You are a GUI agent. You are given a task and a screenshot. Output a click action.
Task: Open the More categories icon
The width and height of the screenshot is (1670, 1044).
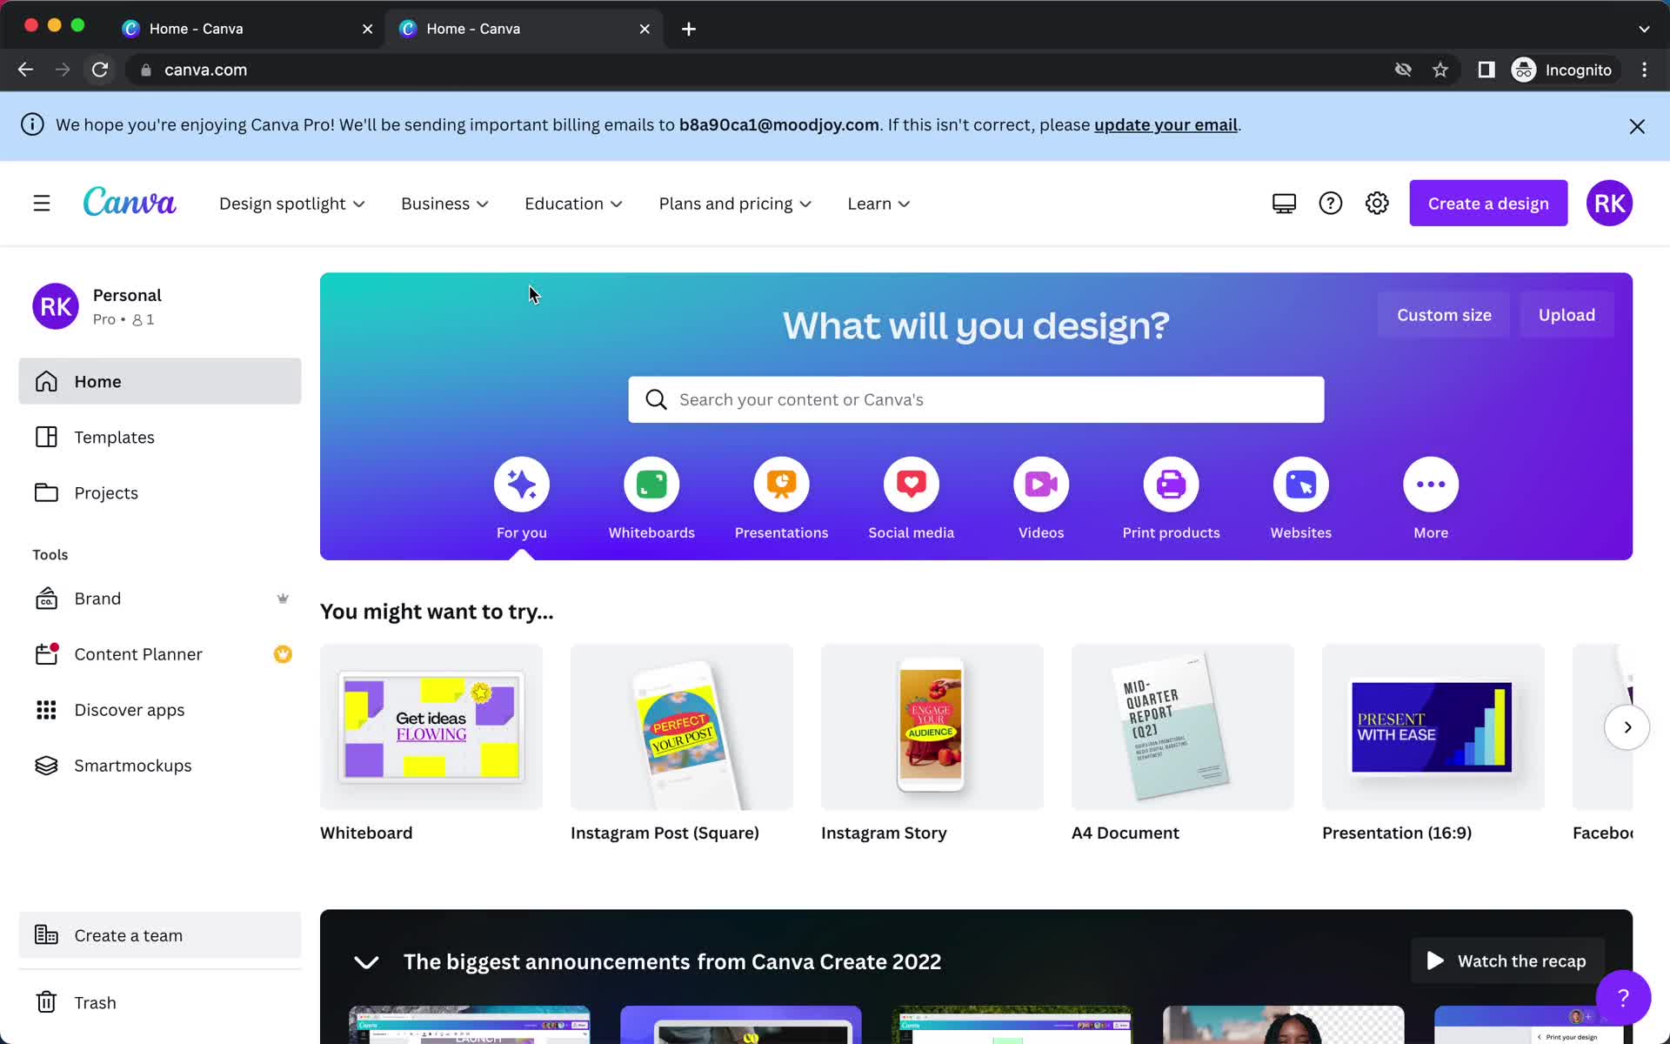pyautogui.click(x=1431, y=485)
